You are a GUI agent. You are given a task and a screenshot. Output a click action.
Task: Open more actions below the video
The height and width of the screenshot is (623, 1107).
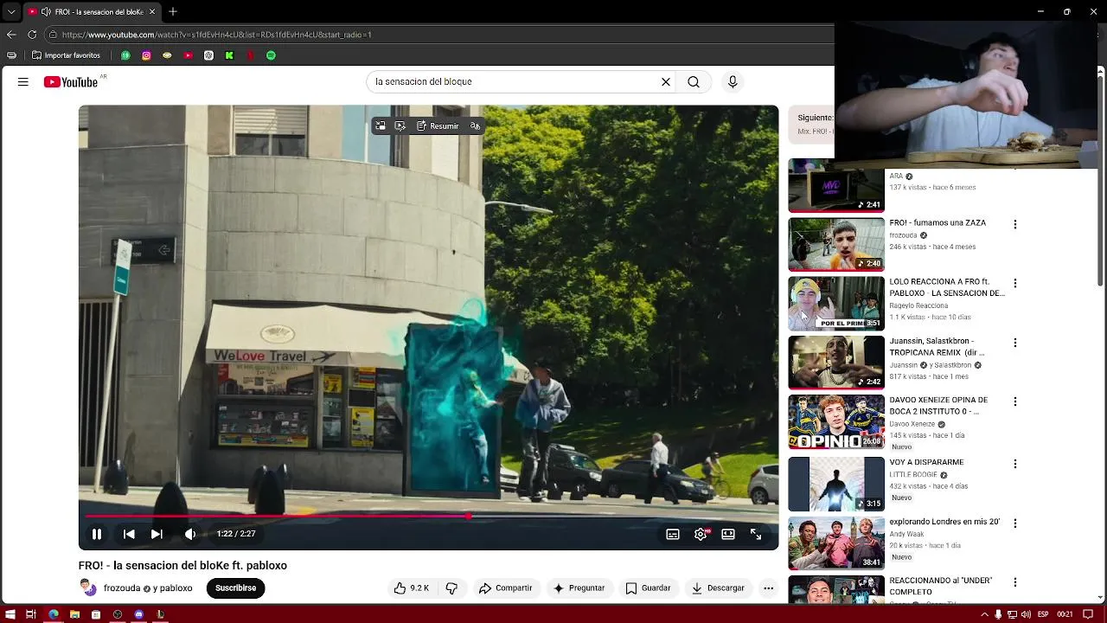click(768, 588)
